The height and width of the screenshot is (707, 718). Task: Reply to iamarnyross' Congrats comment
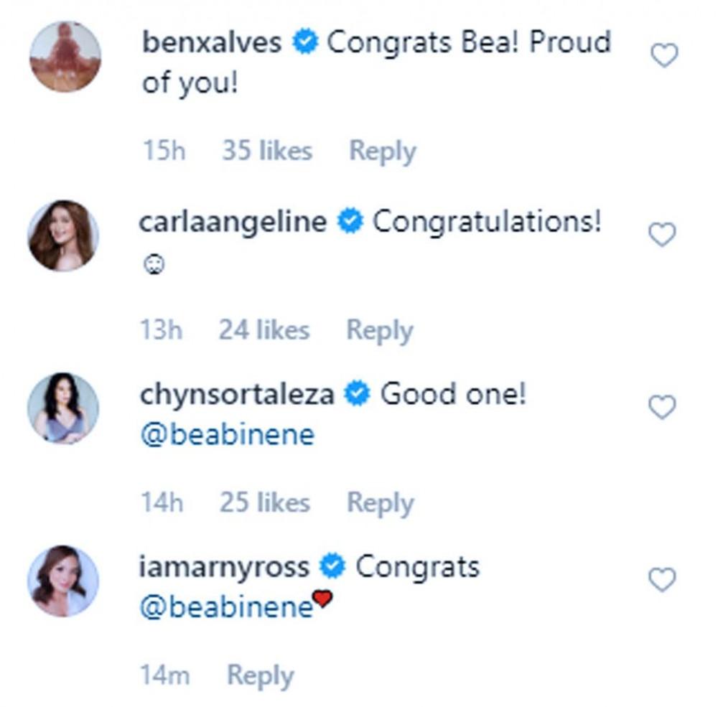(260, 675)
